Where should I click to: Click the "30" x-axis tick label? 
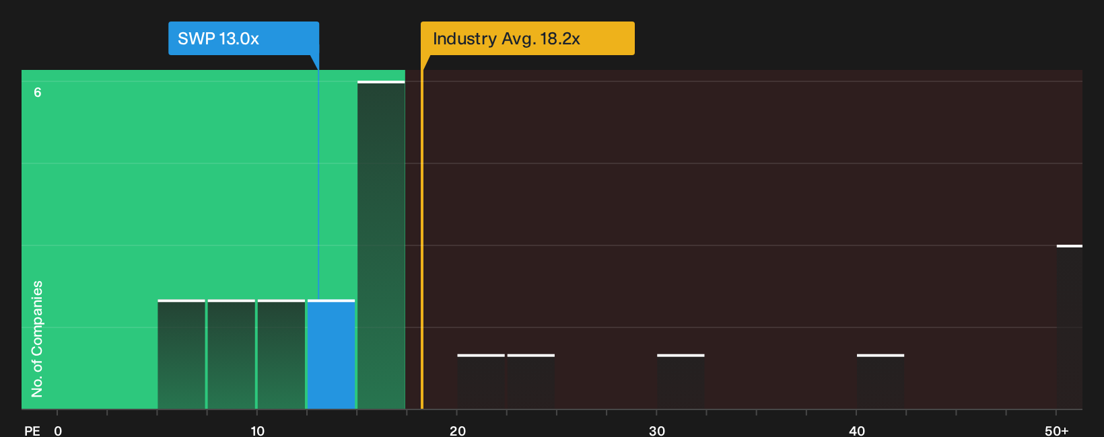(657, 431)
